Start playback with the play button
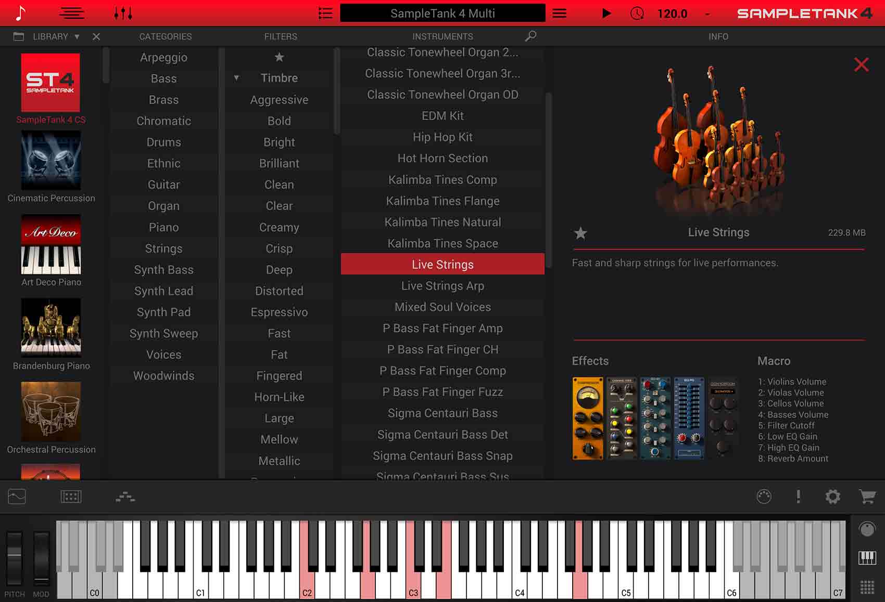 pyautogui.click(x=606, y=13)
